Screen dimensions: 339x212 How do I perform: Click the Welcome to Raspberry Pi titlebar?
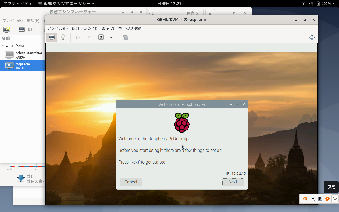182,104
